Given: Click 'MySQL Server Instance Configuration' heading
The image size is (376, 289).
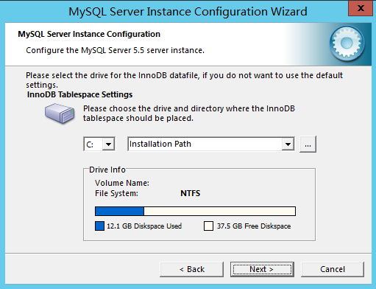Looking at the screenshot, I should coord(89,34).
